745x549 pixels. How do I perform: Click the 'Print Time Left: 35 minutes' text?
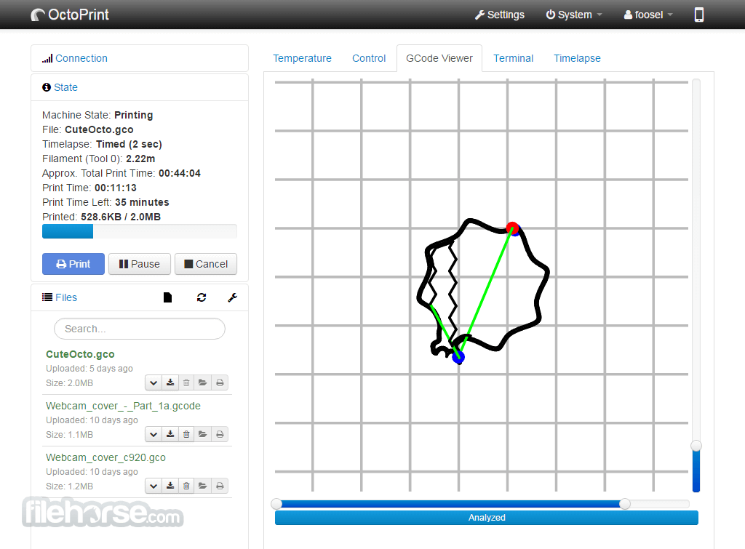pos(105,202)
